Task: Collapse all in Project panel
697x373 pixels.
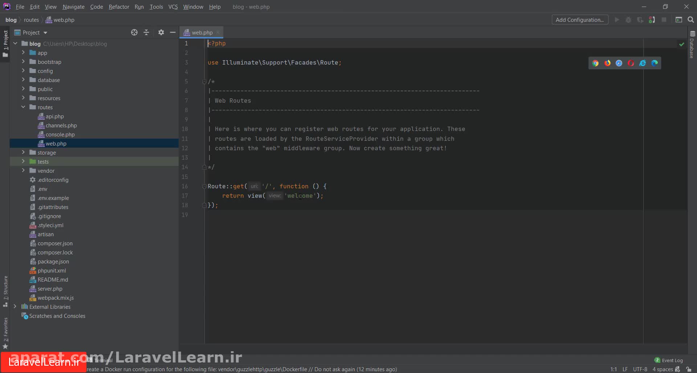Action: pos(146,33)
